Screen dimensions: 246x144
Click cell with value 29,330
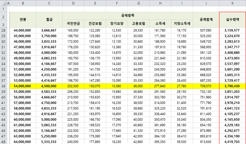point(139,30)
